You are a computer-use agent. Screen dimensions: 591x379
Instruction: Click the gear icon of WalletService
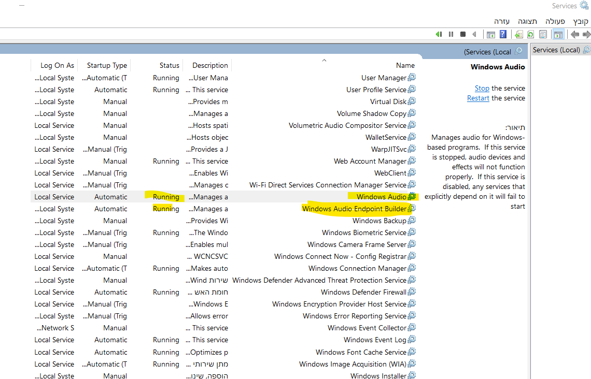pyautogui.click(x=412, y=137)
